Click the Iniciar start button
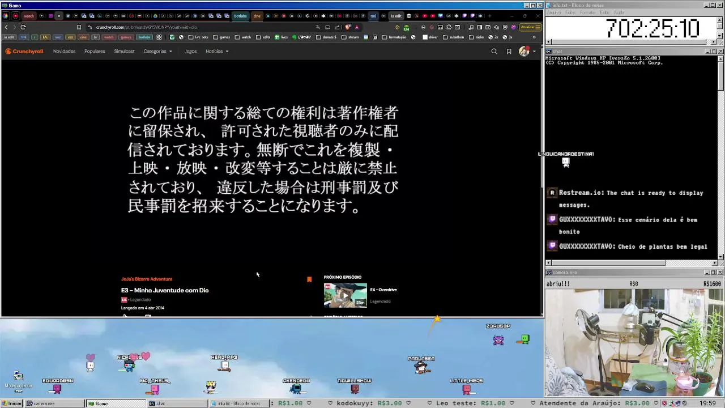Screen dimensions: 725x408 point(12,403)
